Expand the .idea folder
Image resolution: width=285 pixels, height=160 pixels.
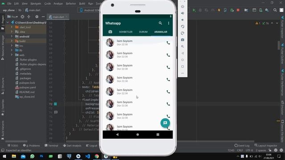[x=12, y=32]
